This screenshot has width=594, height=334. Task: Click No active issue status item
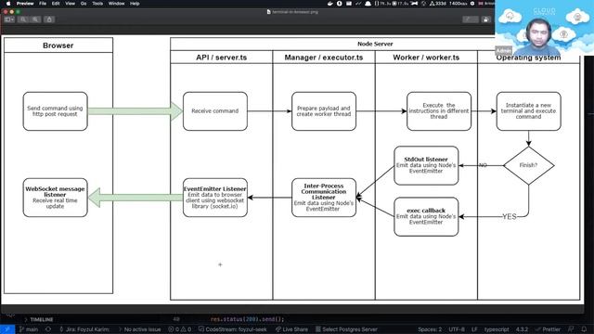pos(140,329)
